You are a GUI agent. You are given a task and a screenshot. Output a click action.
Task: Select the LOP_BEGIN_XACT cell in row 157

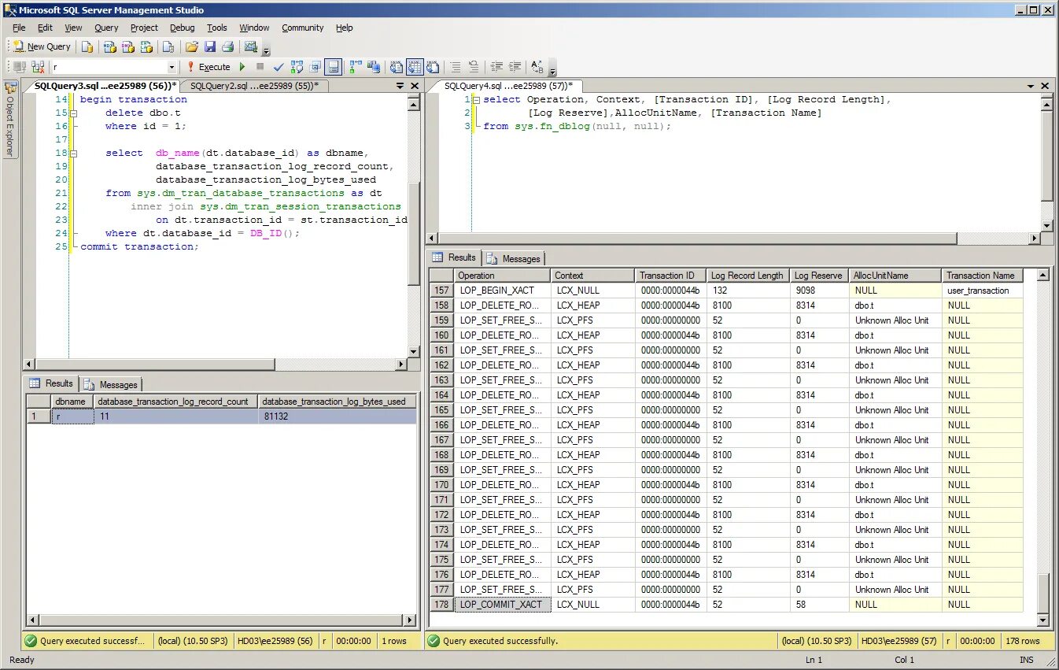[502, 291]
